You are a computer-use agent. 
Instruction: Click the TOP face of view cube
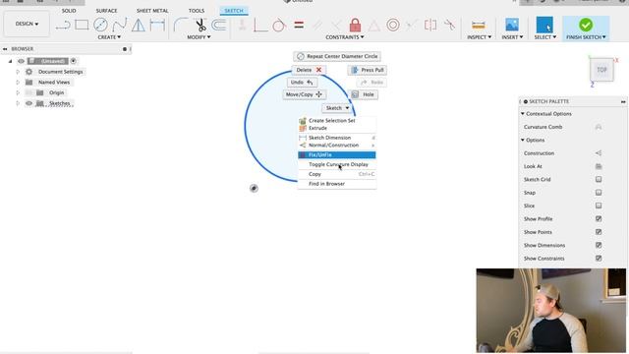(x=601, y=70)
